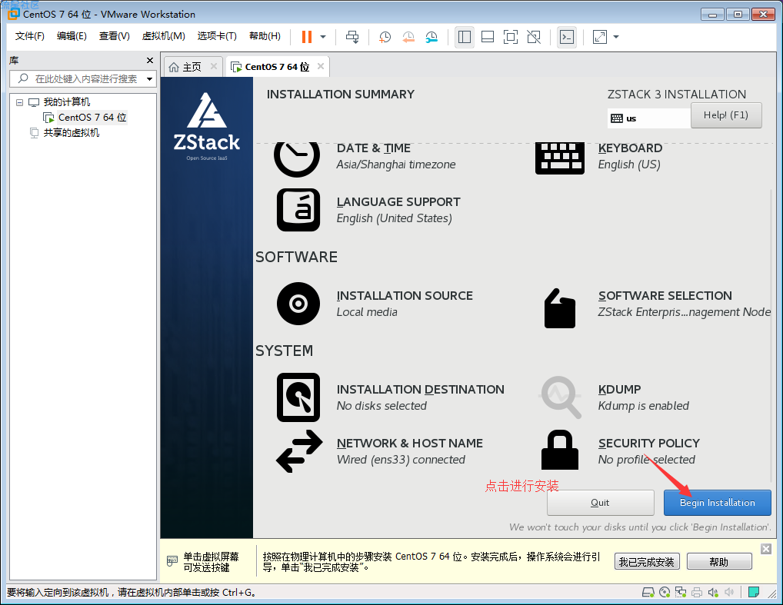
Task: Open Date & Time via the clock icon
Action: tap(297, 158)
